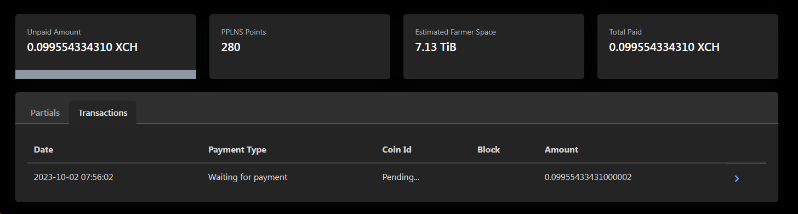Click the Coin Id column header
The width and height of the screenshot is (798, 214).
[397, 149]
